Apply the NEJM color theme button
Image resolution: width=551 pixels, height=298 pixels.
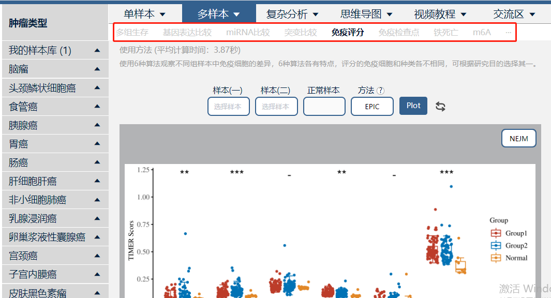pos(519,139)
